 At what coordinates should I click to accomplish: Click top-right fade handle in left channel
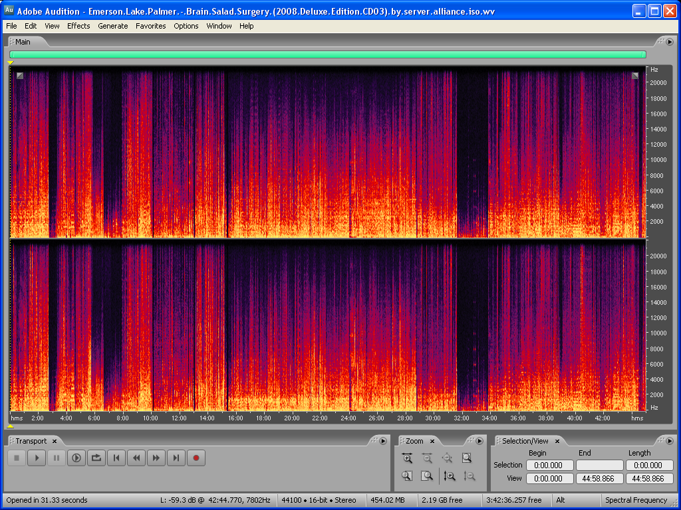[635, 76]
